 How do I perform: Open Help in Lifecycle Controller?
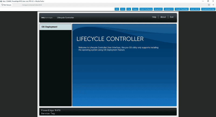154,17
